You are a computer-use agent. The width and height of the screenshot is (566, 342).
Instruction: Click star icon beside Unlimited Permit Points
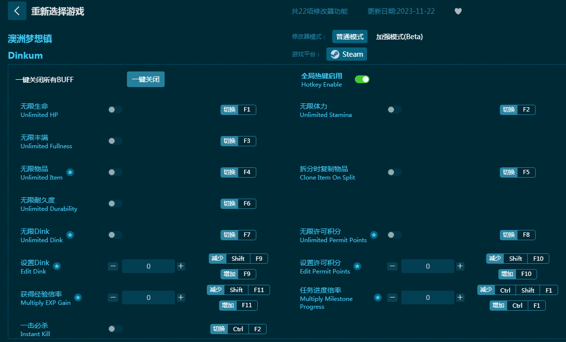[x=374, y=235]
